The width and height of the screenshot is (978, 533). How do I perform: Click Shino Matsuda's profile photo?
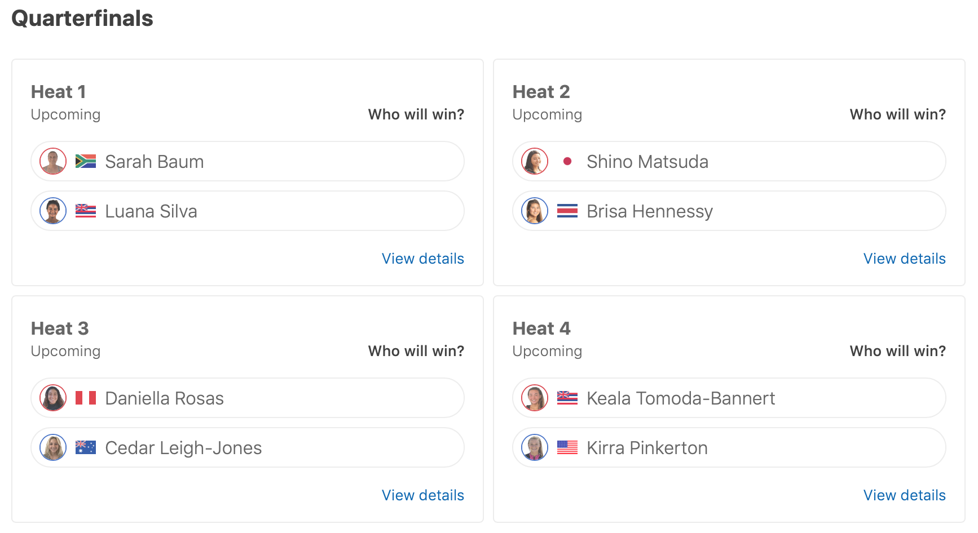[535, 162]
